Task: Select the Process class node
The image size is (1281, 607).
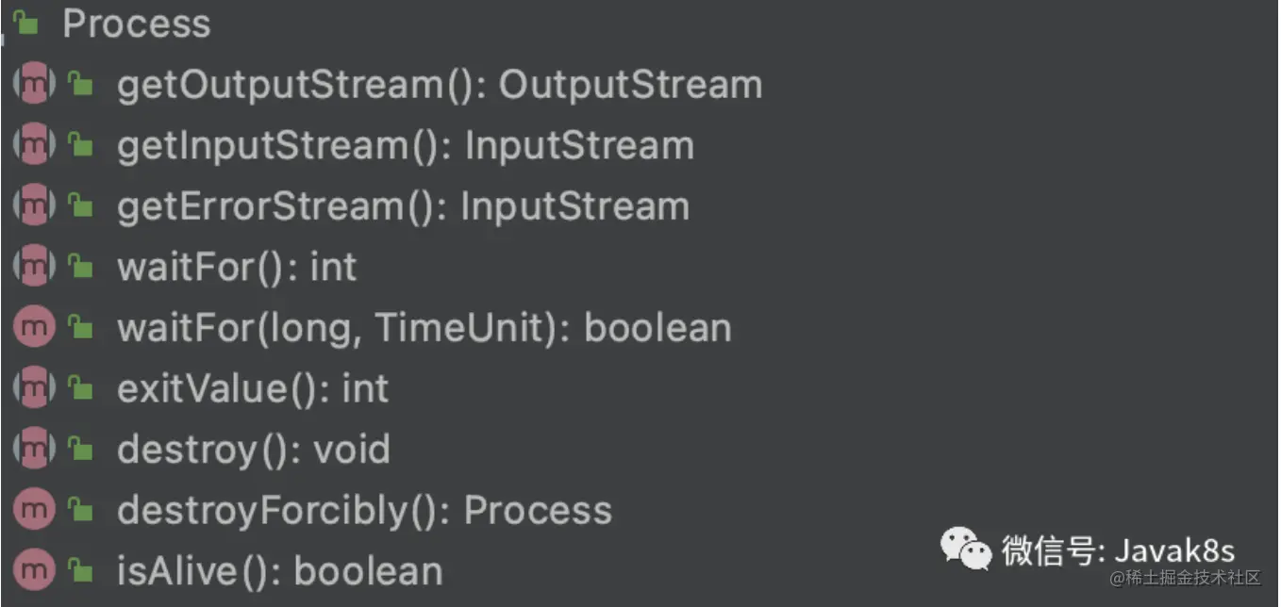Action: (136, 25)
